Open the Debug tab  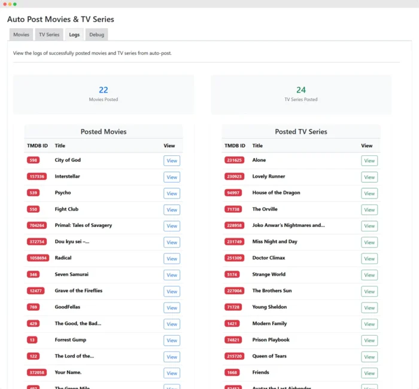click(x=97, y=35)
